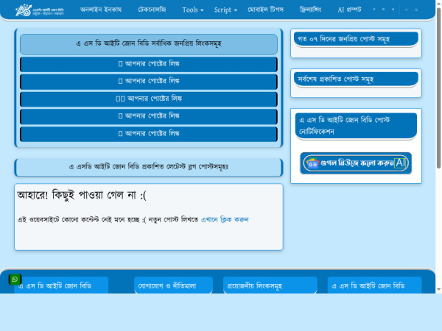Open search via the navbar magnifier icon
This screenshot has height=331, width=442.
pyautogui.click(x=416, y=10)
